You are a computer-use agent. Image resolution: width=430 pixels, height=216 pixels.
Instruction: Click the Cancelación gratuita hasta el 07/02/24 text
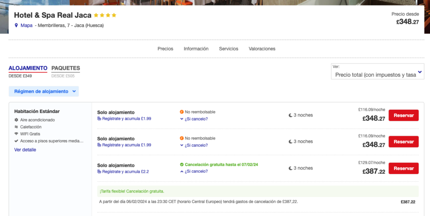pos(221,165)
